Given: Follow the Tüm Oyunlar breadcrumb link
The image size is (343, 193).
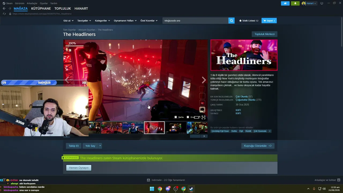Looking at the screenshot, I should tap(69, 30).
